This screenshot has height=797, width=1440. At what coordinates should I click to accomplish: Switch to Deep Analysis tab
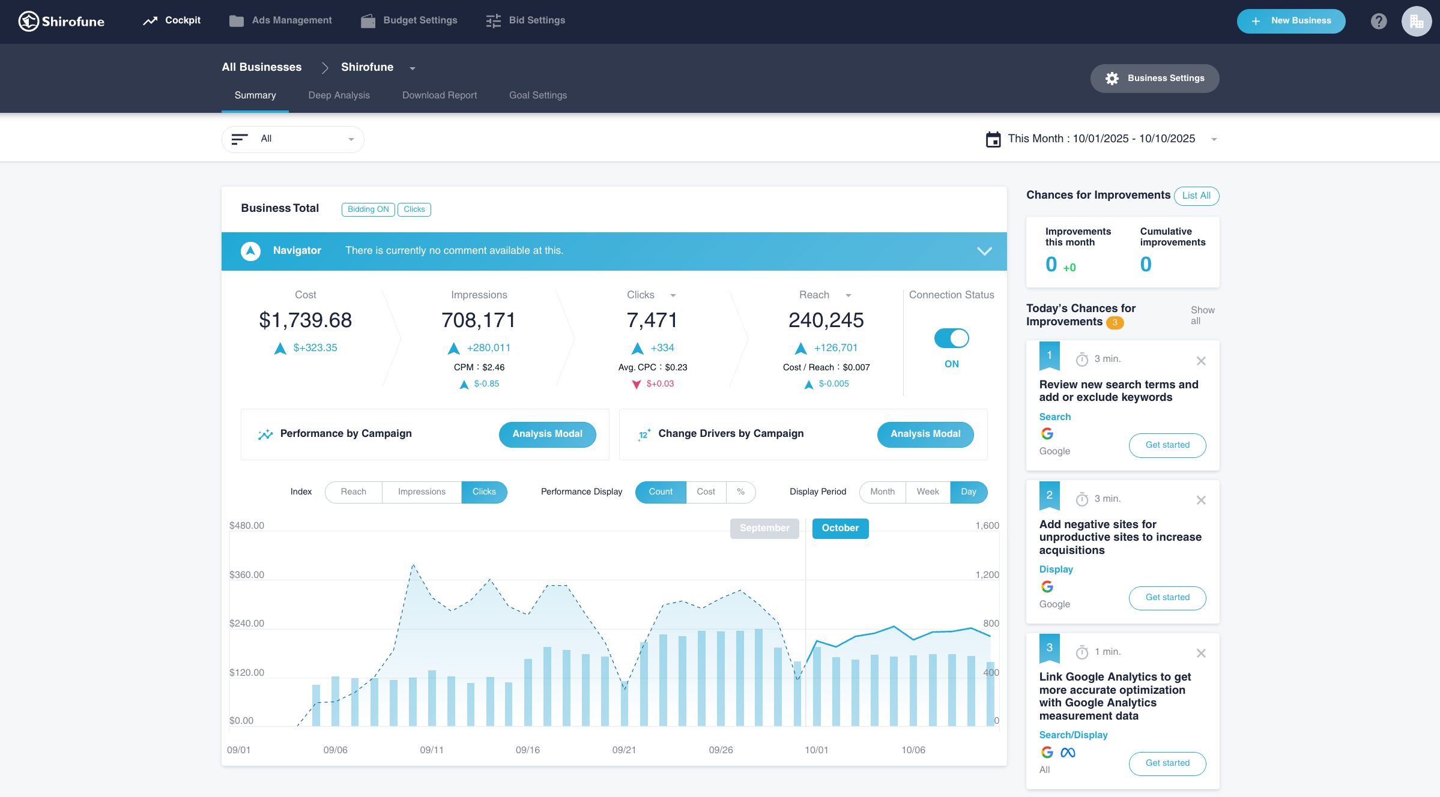click(339, 95)
